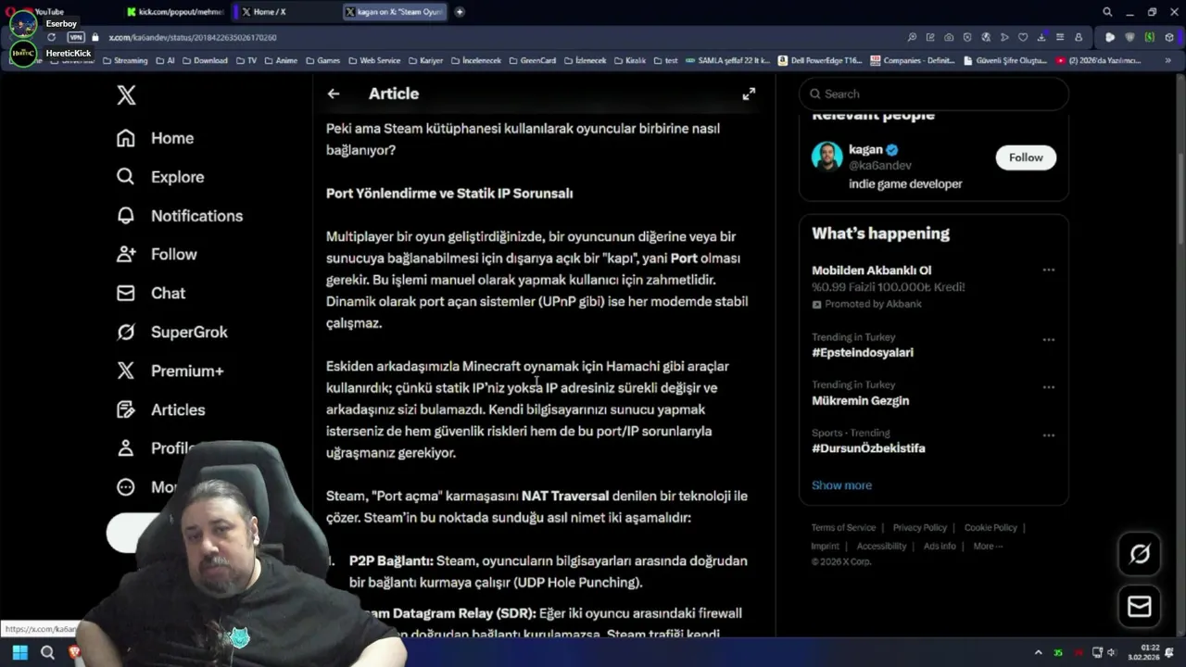Go to Home in X sidebar
This screenshot has width=1186, height=667.
(x=155, y=138)
